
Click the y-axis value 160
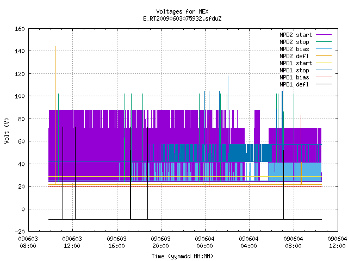20,29
